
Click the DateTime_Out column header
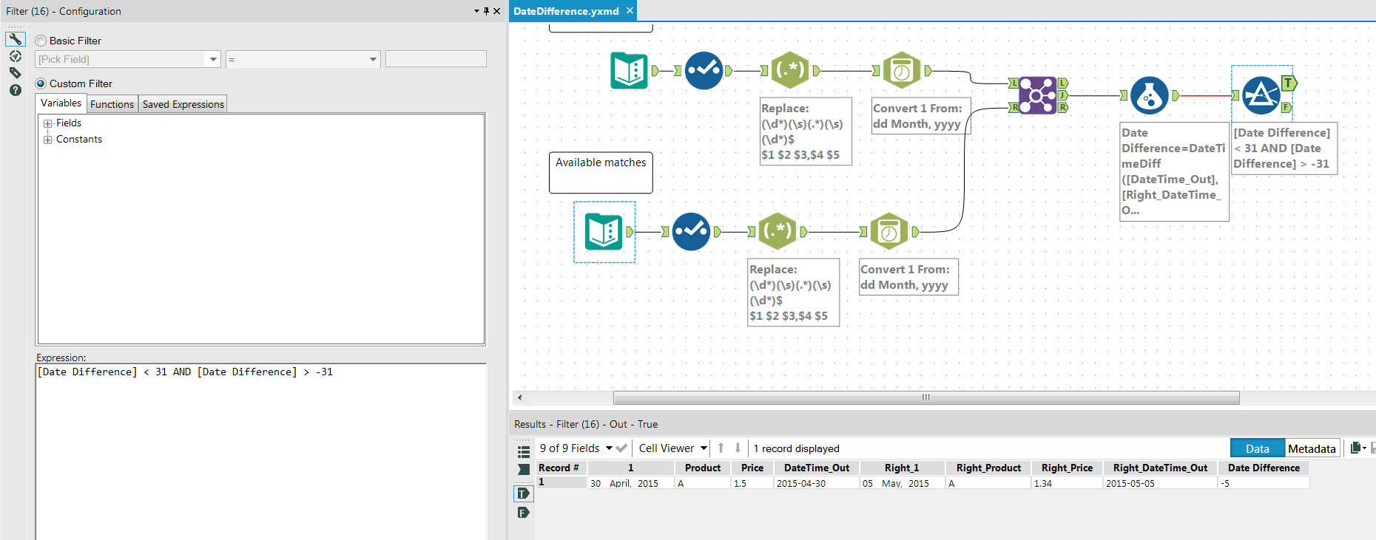(817, 468)
